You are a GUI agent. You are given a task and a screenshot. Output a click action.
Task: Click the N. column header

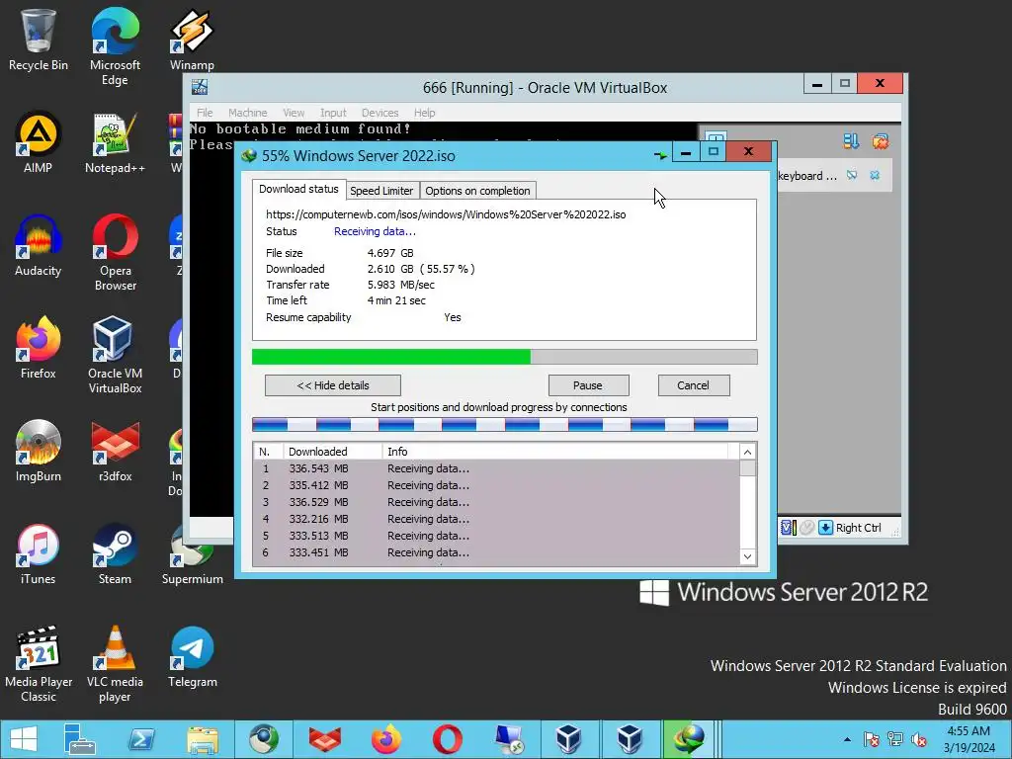[269, 451]
